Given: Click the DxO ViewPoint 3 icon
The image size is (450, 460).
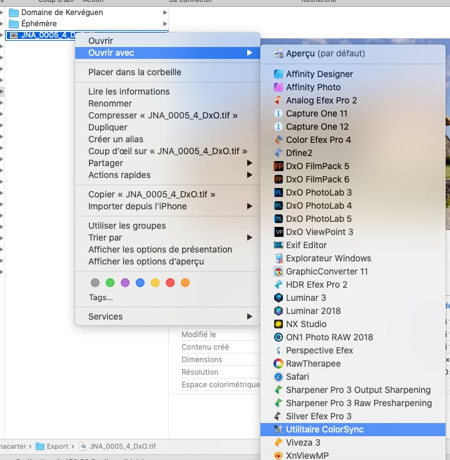Looking at the screenshot, I should pyautogui.click(x=279, y=232).
